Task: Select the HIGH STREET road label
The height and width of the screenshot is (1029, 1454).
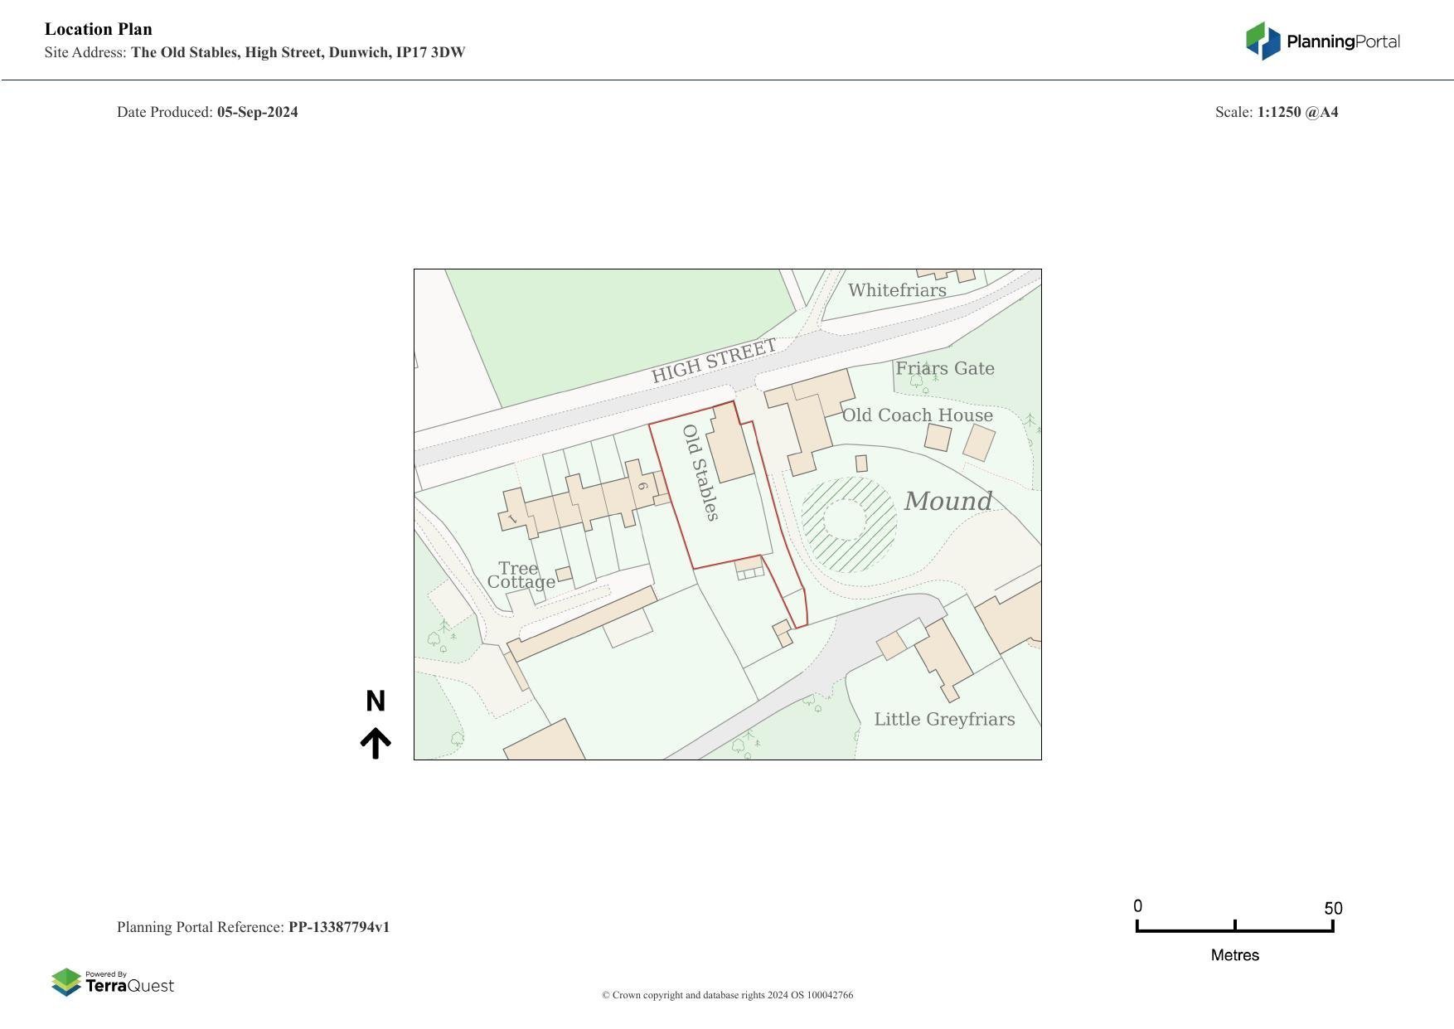Action: pos(714,361)
